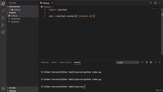The image size is (163, 92).
Task: Switch to the Problems tab
Action: pyautogui.click(x=45, y=62)
